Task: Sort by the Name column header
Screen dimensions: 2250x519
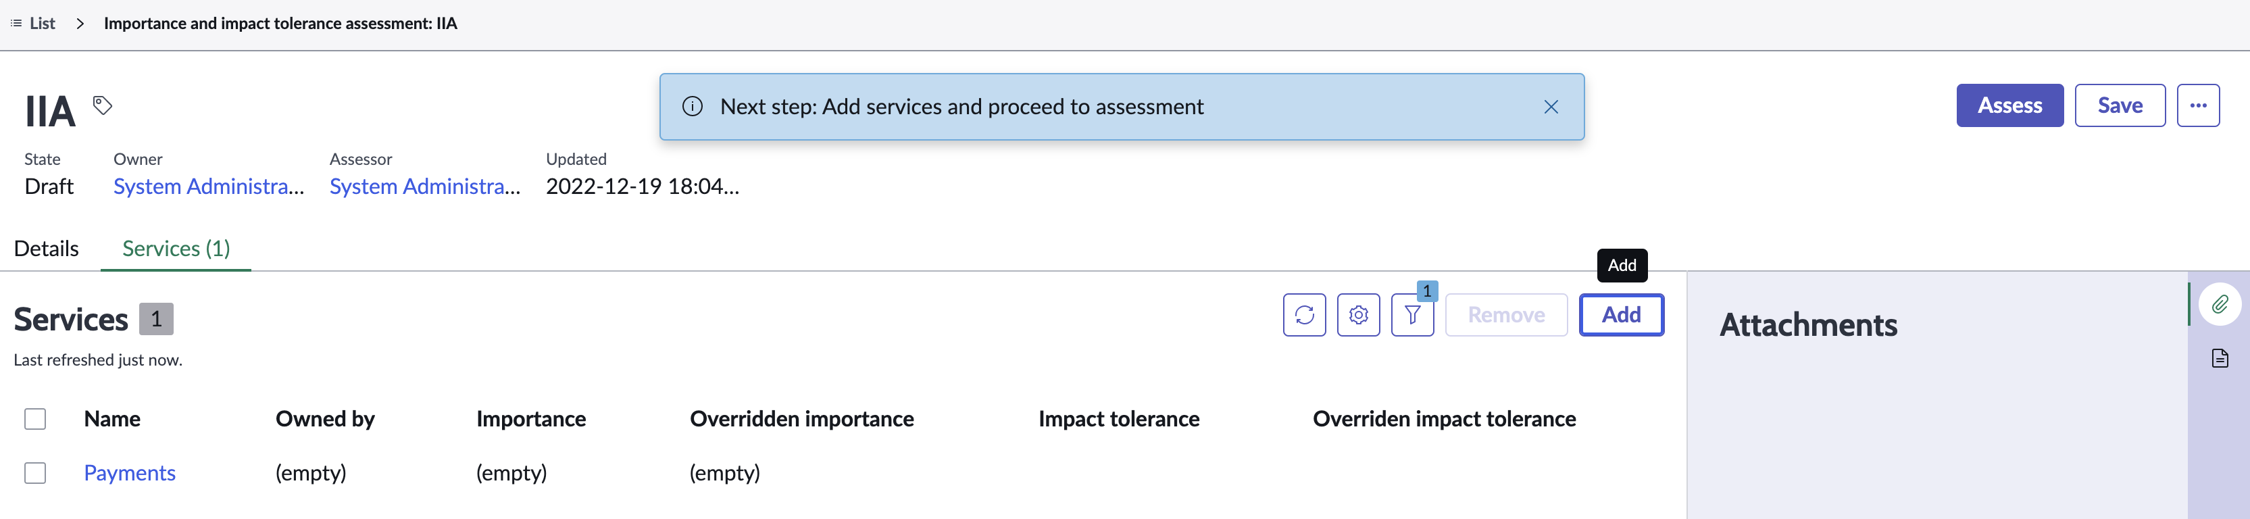Action: [x=111, y=420]
